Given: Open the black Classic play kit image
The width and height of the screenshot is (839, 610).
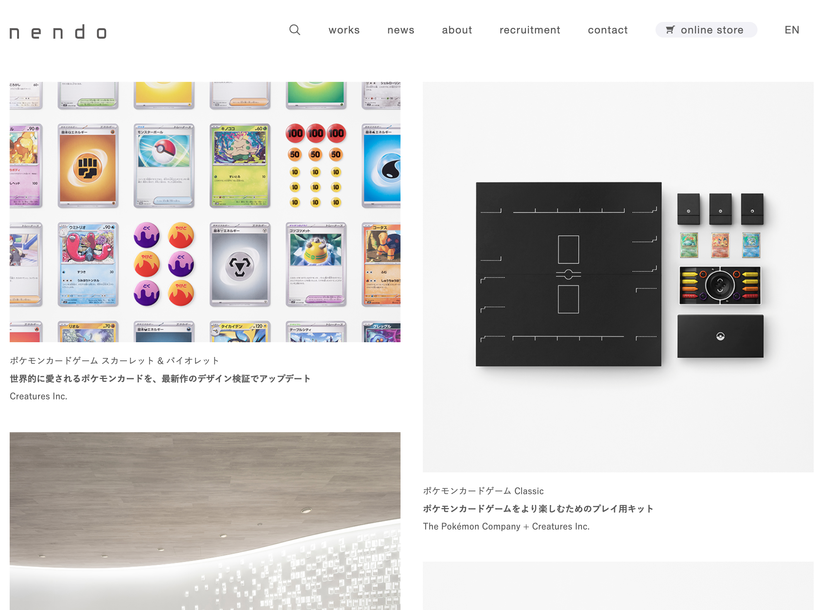Looking at the screenshot, I should point(618,277).
